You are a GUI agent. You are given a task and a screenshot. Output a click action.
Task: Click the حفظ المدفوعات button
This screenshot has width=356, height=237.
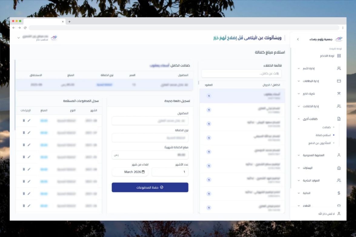point(150,187)
